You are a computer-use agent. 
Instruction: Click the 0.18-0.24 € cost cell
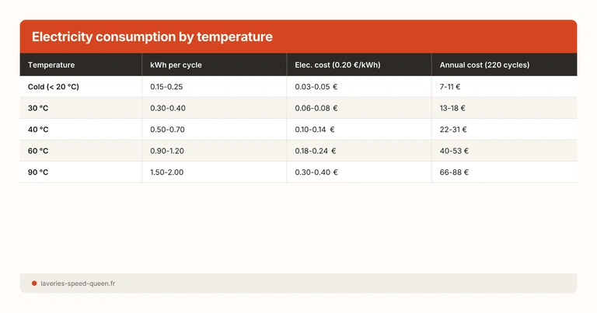click(x=316, y=151)
